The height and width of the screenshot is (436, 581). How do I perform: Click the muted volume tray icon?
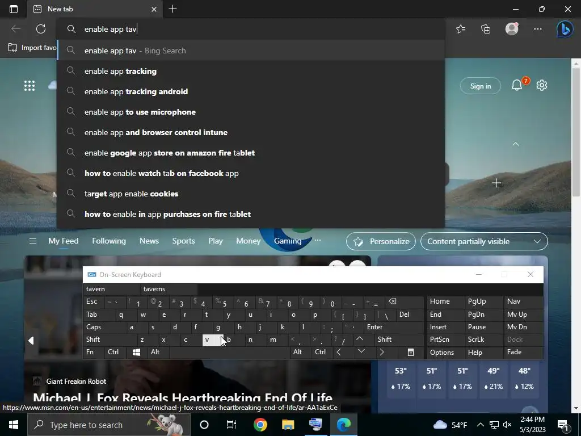(x=507, y=425)
